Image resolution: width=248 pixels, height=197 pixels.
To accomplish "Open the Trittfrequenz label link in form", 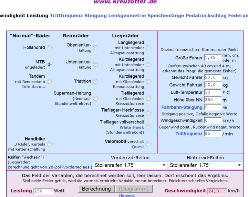I will click(x=189, y=134).
